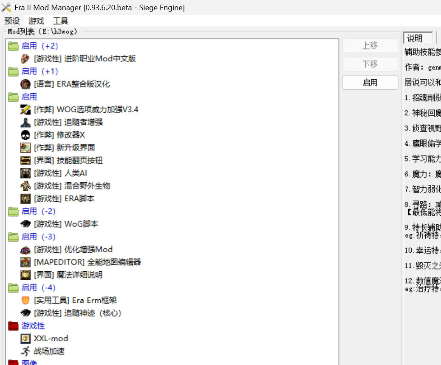Click the running man icon for 战场加速
This screenshot has height=365, width=441.
(x=25, y=351)
